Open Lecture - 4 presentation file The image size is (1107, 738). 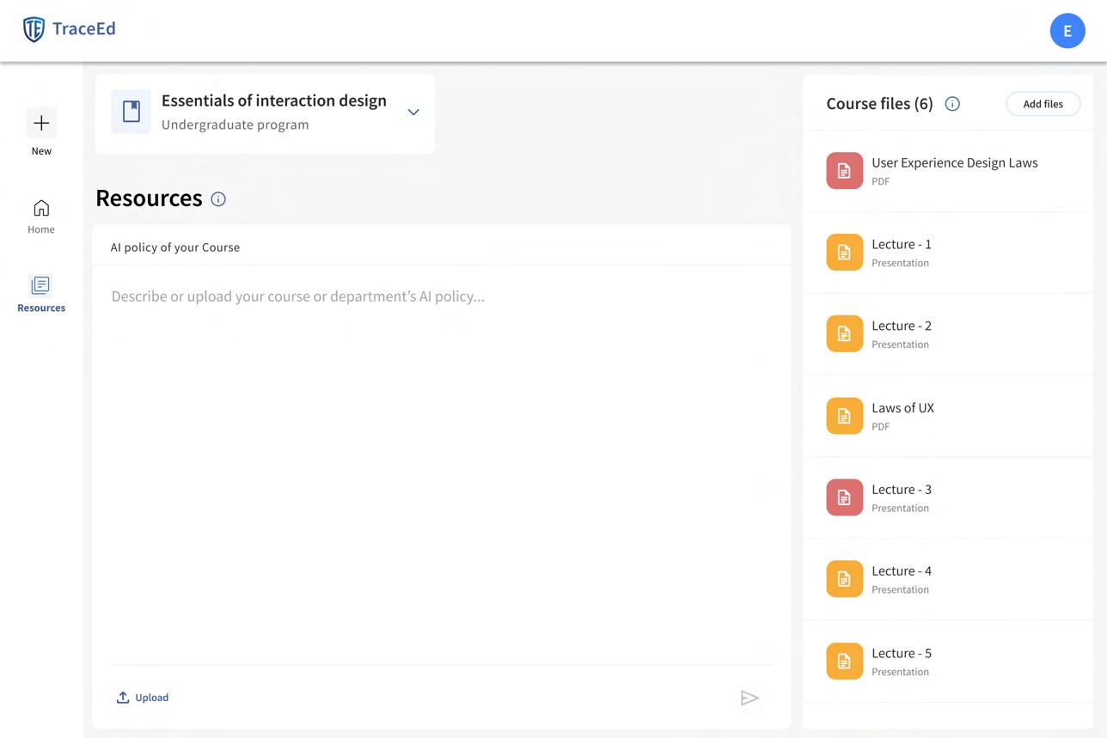click(901, 579)
